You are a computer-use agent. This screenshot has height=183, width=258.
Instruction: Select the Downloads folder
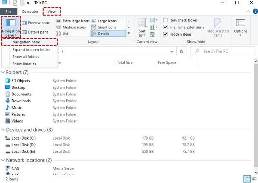(x=18, y=101)
